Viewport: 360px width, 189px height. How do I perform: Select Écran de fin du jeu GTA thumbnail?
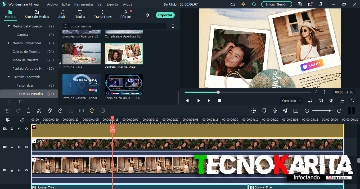(x=124, y=84)
